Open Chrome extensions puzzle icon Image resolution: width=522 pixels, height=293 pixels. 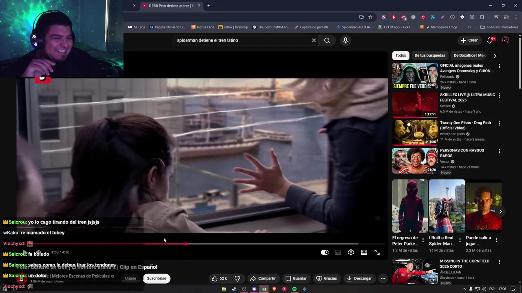(482, 17)
